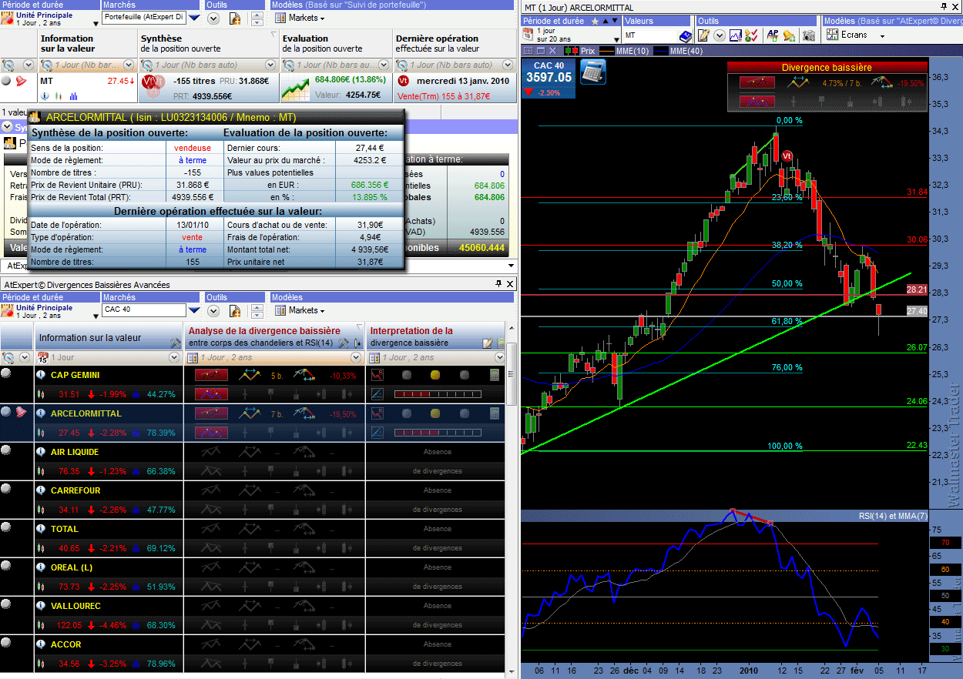963x679 pixels.
Task: Click the locked document icon in portfolio Outils
Action: pyautogui.click(x=235, y=18)
